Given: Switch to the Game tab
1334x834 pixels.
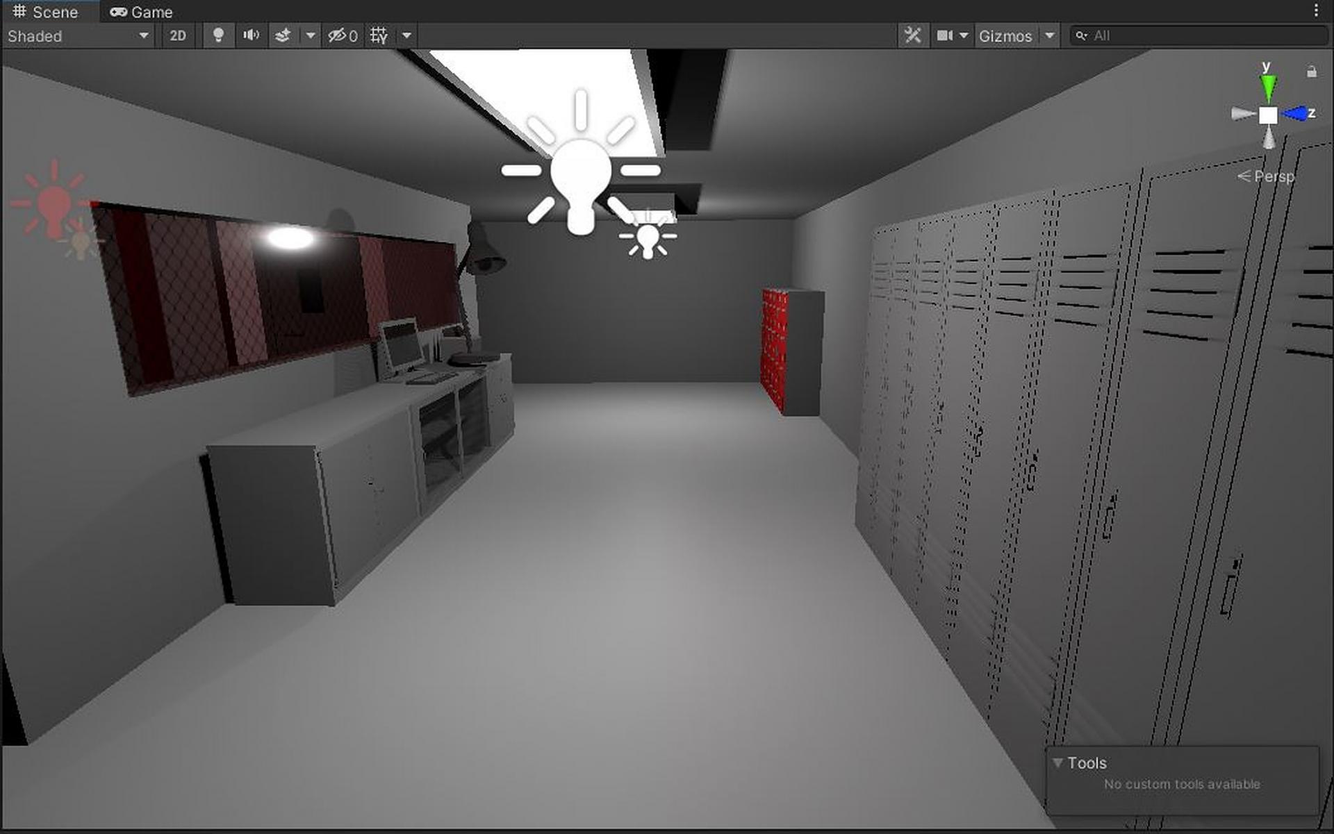Looking at the screenshot, I should (x=142, y=12).
